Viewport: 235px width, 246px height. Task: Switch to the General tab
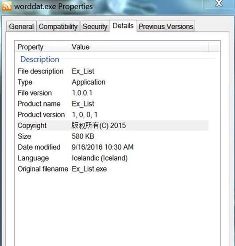(x=21, y=26)
